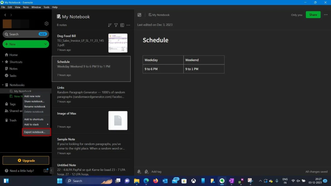The image size is (331, 186).
Task: Click the Share button
Action: [313, 15]
